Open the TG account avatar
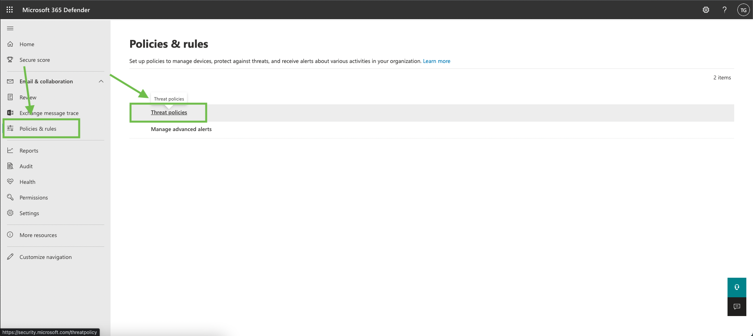 pyautogui.click(x=743, y=10)
